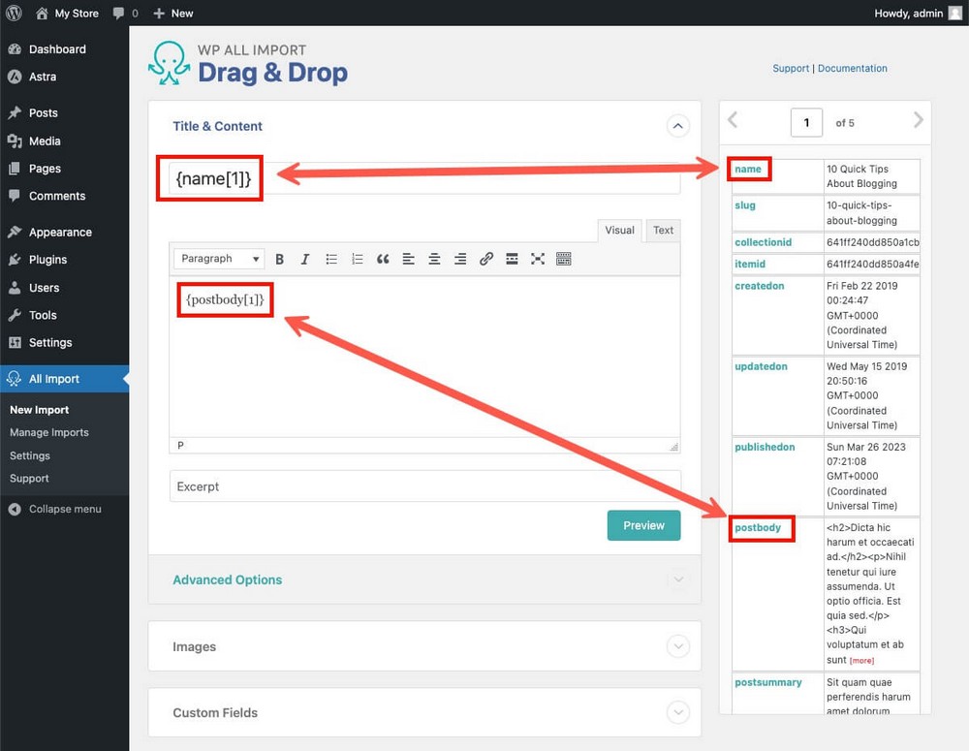Viewport: 969px width, 751px height.
Task: Click in the Excerpt field
Action: coord(424,486)
